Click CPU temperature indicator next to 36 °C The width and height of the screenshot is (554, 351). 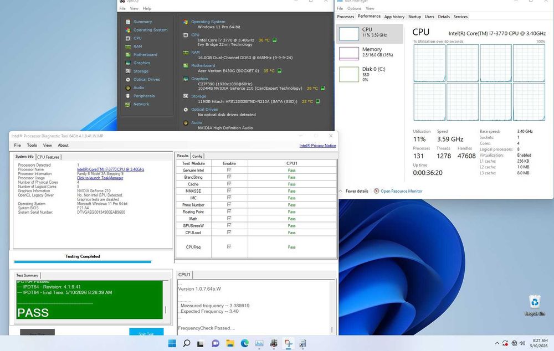275,40
